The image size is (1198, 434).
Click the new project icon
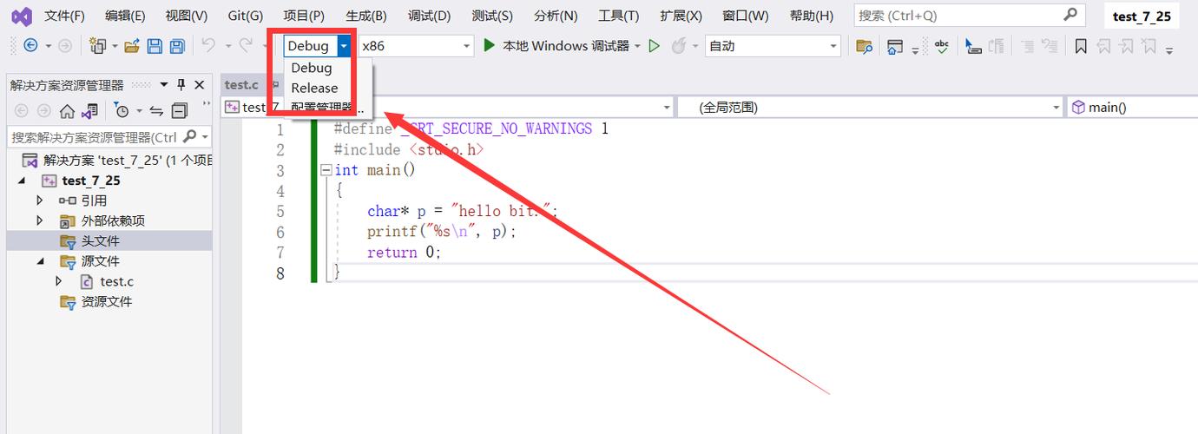tap(97, 46)
